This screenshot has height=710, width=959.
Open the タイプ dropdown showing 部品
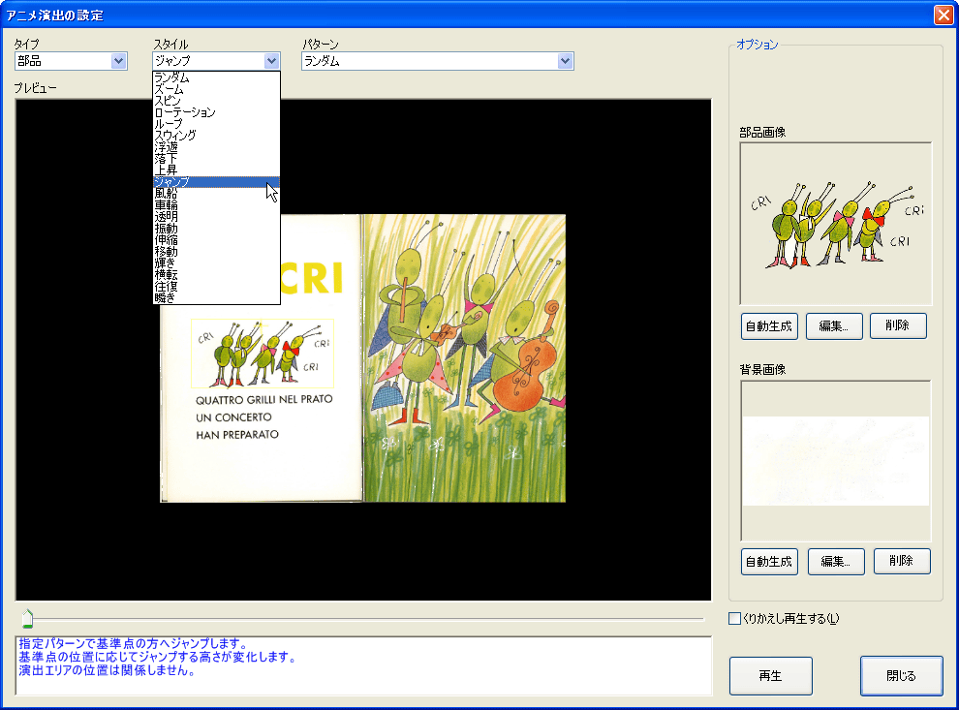tap(71, 61)
